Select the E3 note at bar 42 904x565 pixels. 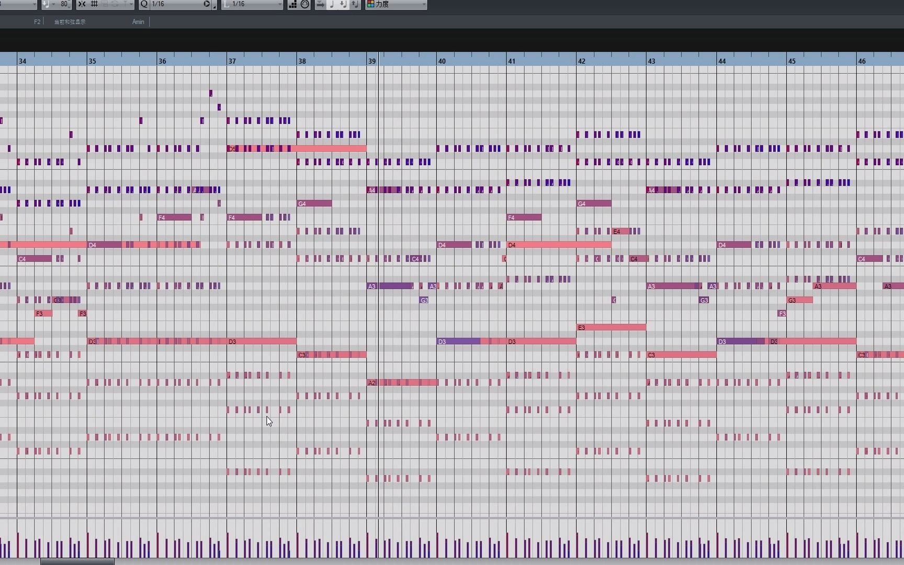point(611,327)
